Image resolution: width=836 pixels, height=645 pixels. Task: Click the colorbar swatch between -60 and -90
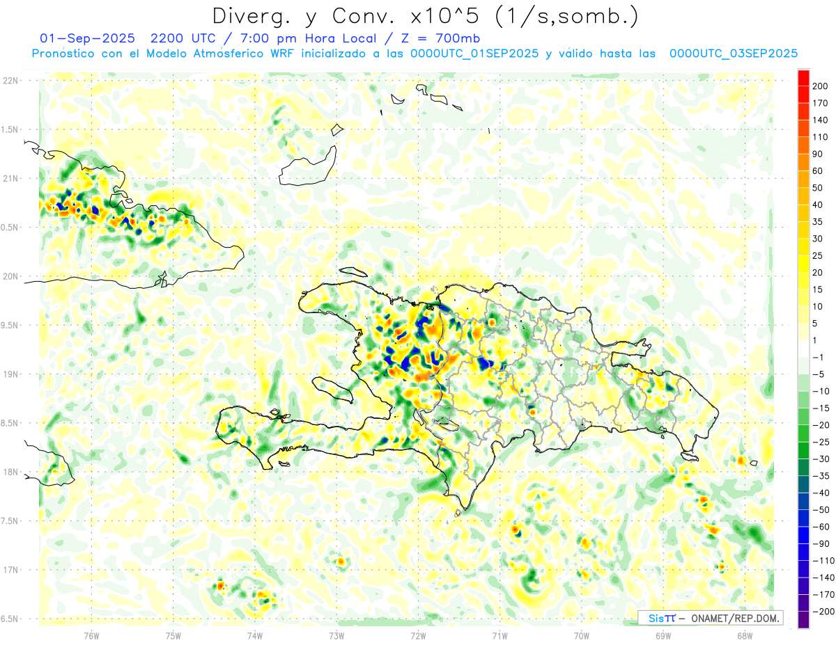pyautogui.click(x=803, y=534)
